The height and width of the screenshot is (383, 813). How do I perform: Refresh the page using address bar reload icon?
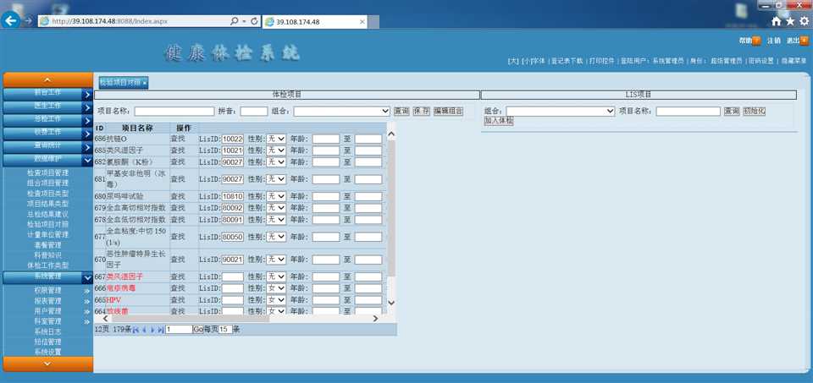tap(254, 22)
